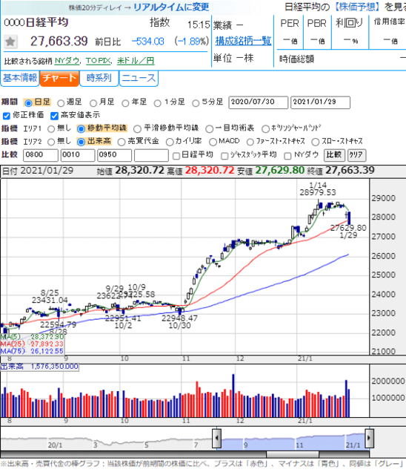This screenshot has height=475, width=406.
Task: Click the 出来高 1,576,350,000 label
Action: pyautogui.click(x=39, y=367)
